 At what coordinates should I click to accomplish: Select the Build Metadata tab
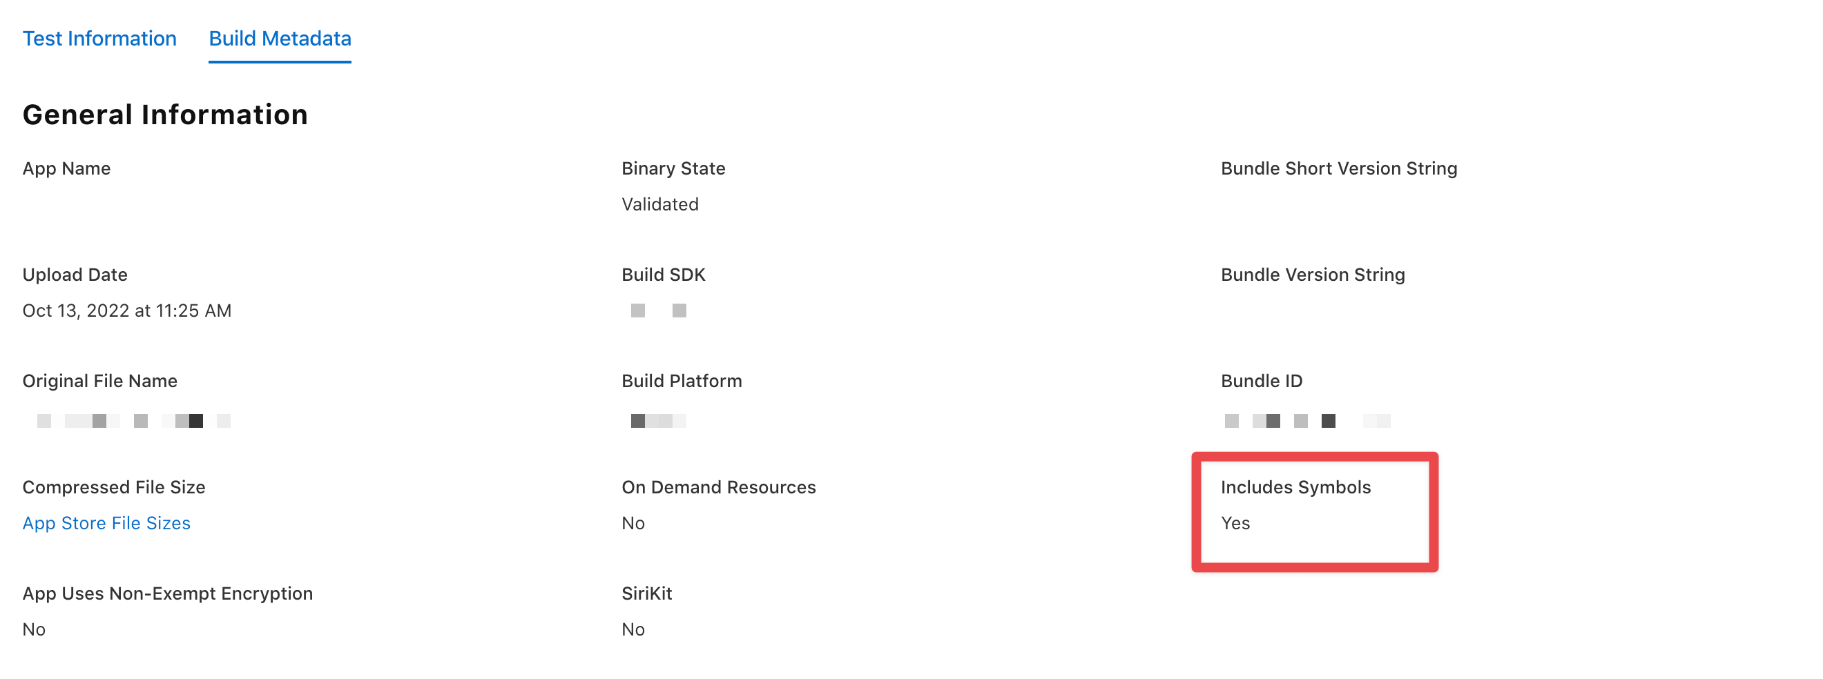click(x=280, y=38)
